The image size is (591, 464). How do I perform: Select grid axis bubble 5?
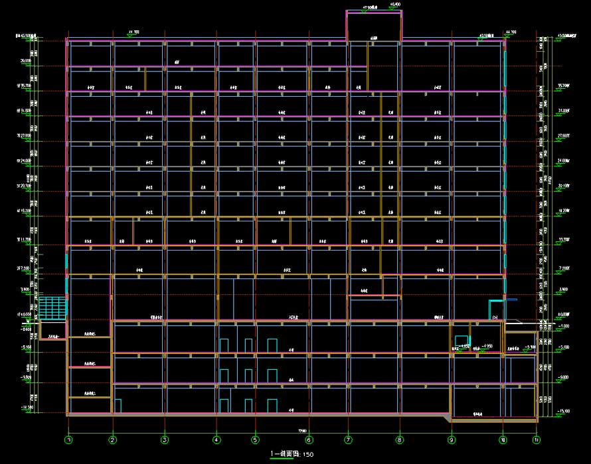click(255, 439)
